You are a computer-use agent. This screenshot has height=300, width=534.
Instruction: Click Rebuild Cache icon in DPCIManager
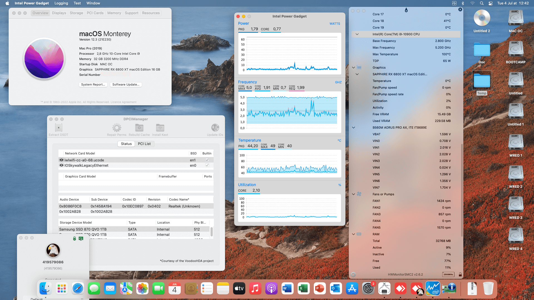[139, 128]
